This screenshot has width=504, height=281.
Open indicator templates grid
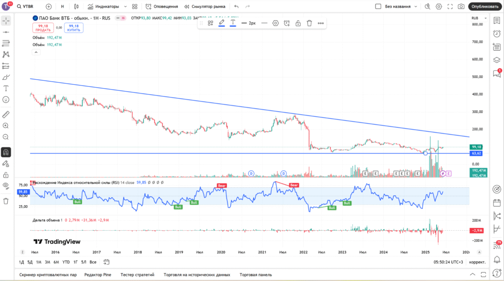[135, 6]
